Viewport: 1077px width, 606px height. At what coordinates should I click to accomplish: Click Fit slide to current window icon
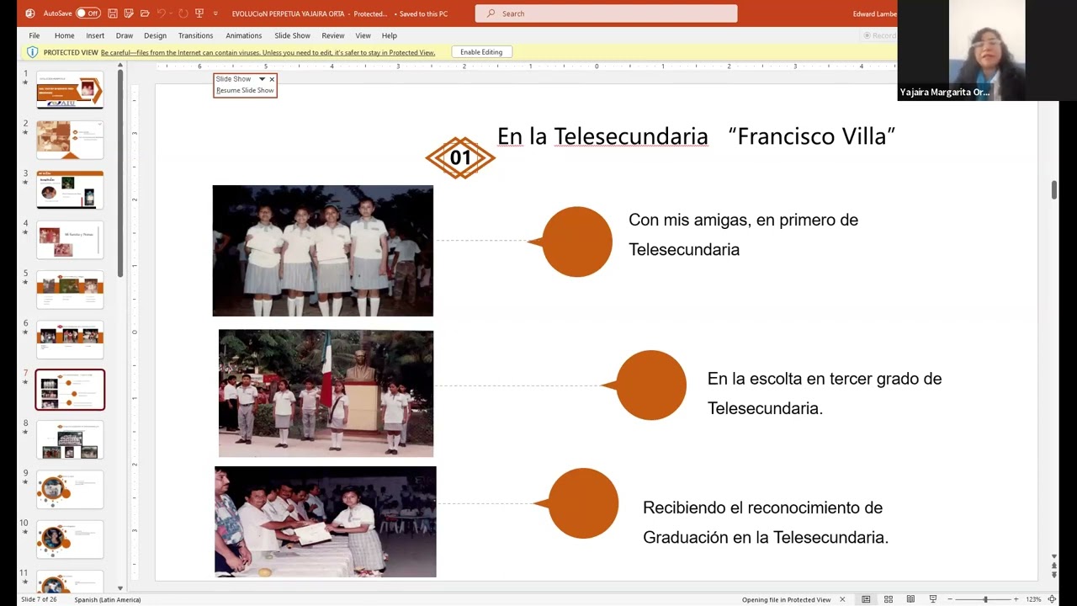point(1052,599)
